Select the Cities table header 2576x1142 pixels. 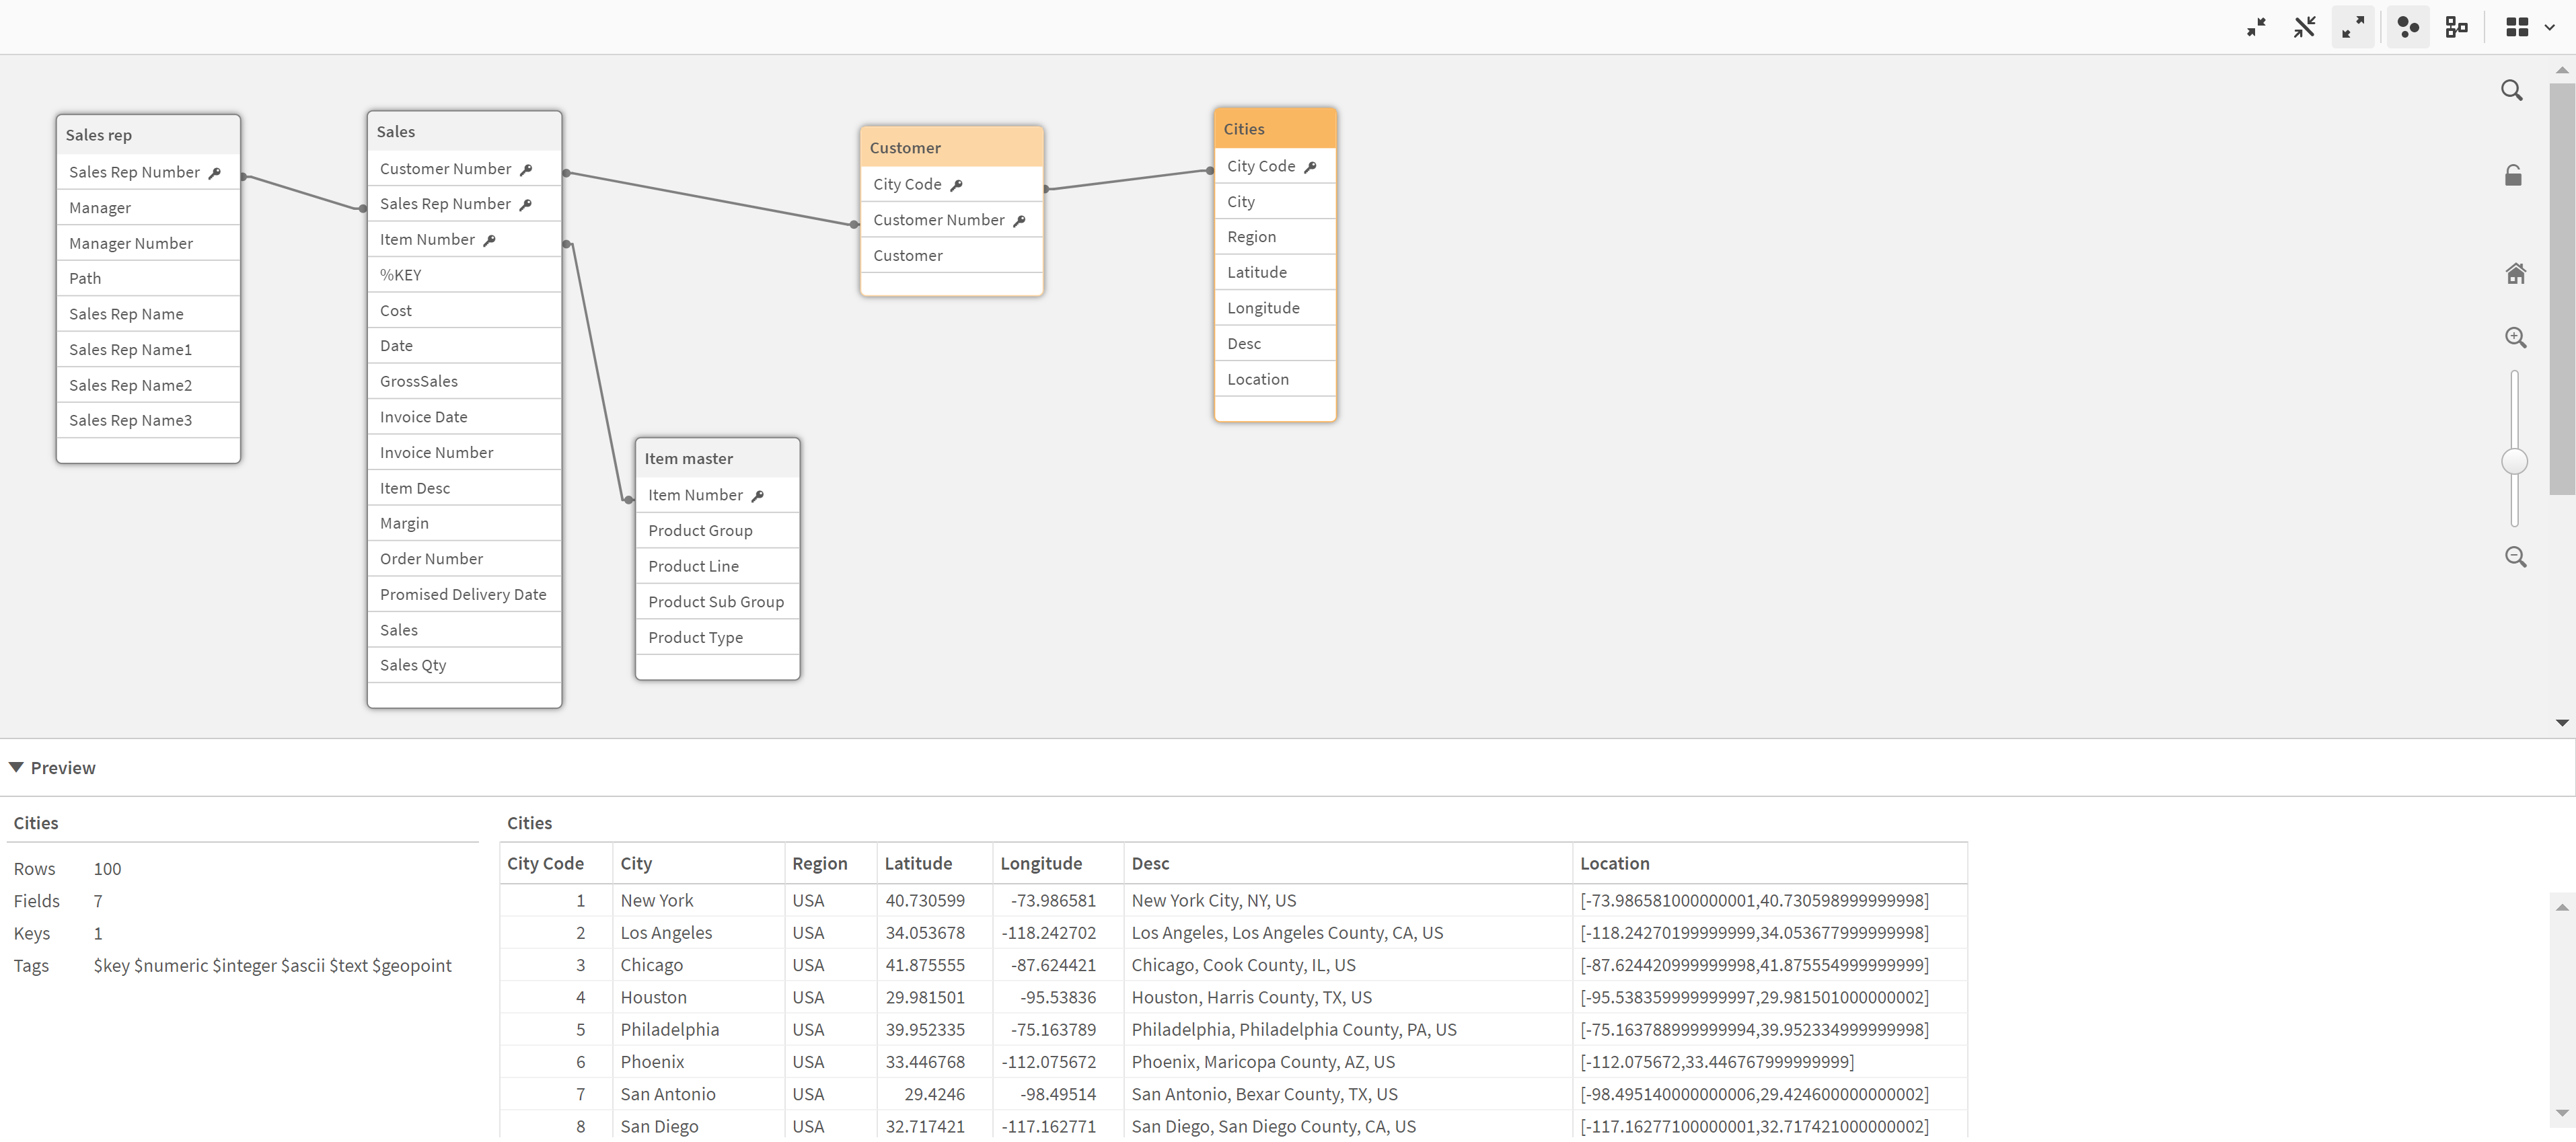click(x=1274, y=128)
